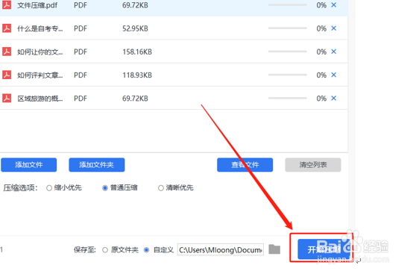The height and width of the screenshot is (274, 413).
Task: Click the PDF icon for 什么是自考专...
Action: tap(7, 28)
